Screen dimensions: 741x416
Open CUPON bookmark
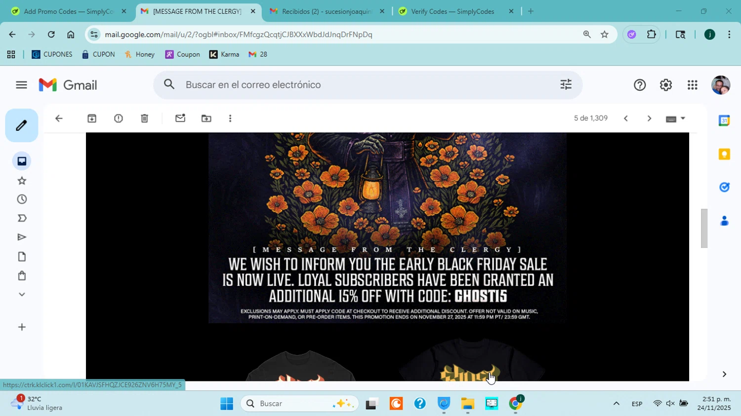point(98,54)
